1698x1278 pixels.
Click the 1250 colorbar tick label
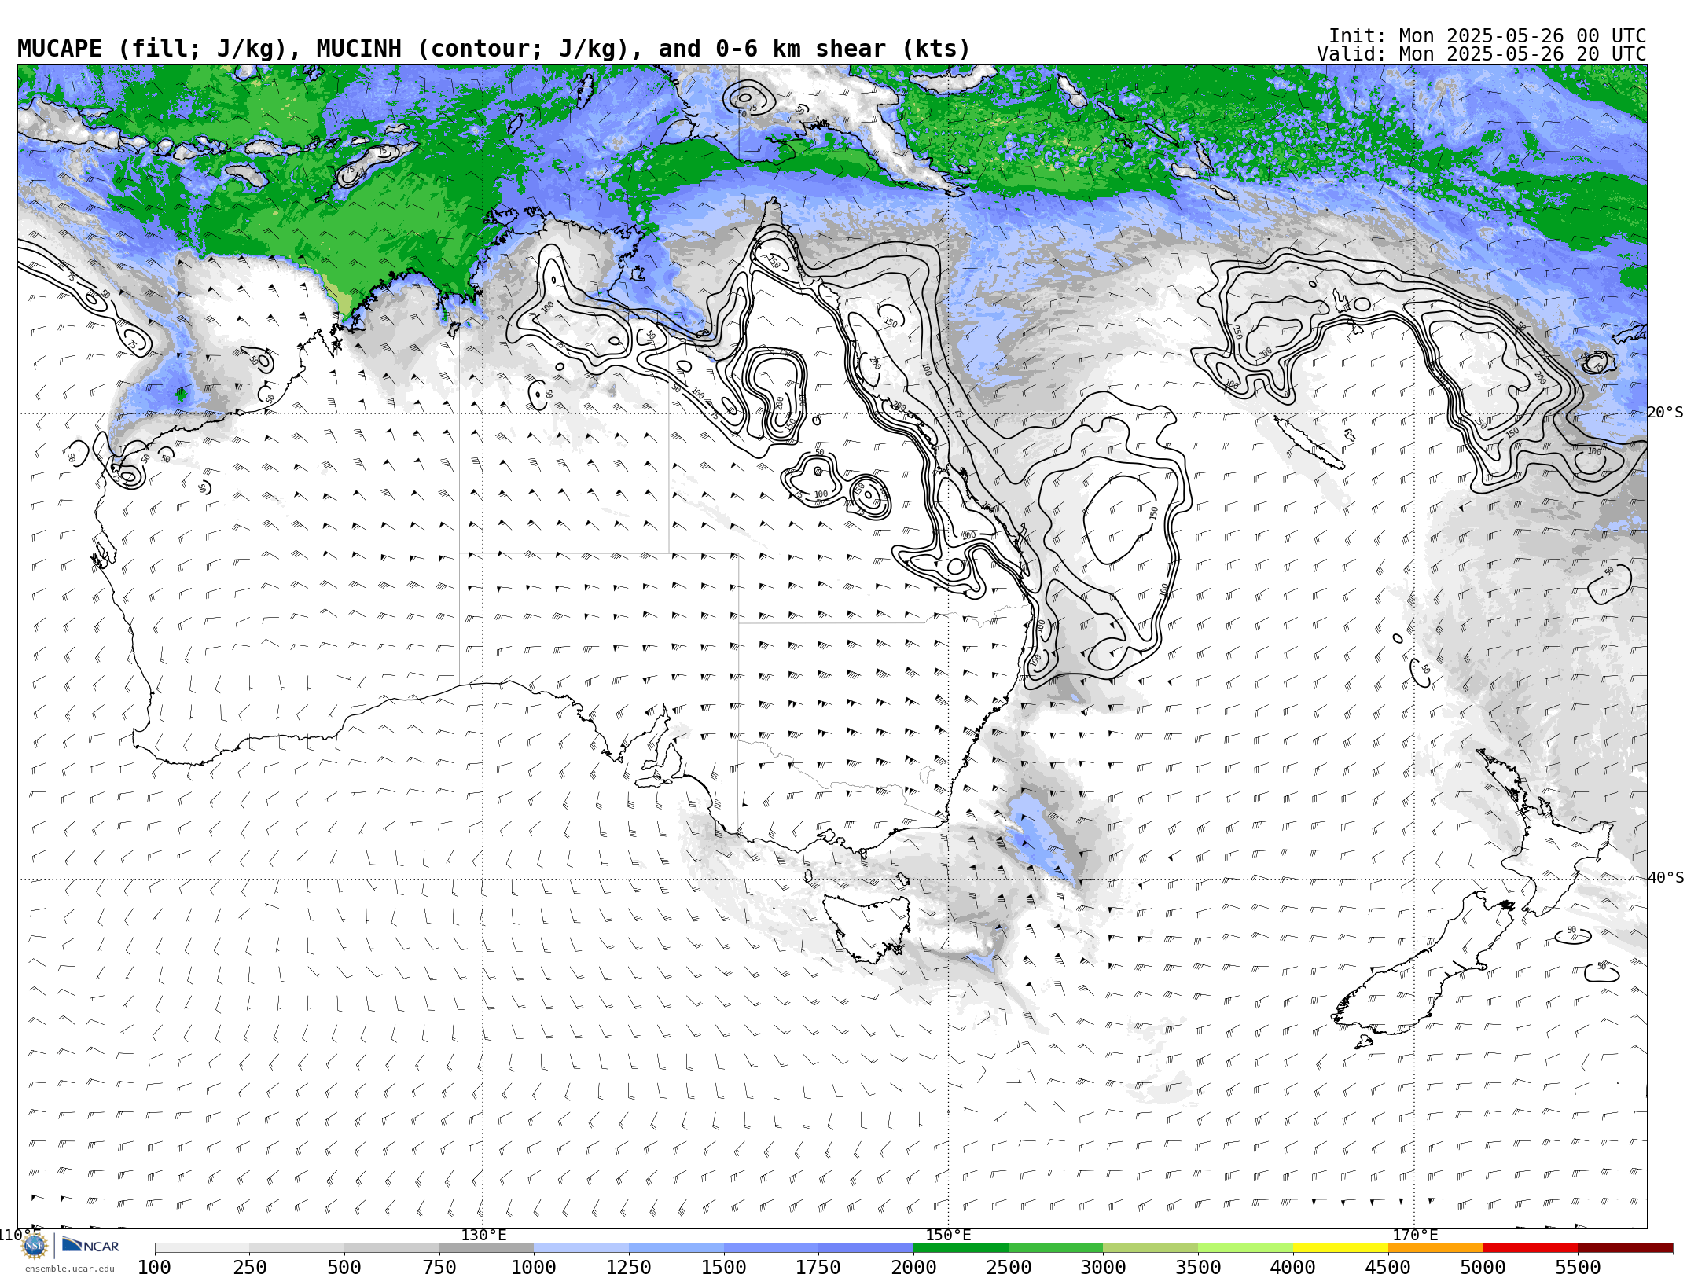pyautogui.click(x=629, y=1268)
